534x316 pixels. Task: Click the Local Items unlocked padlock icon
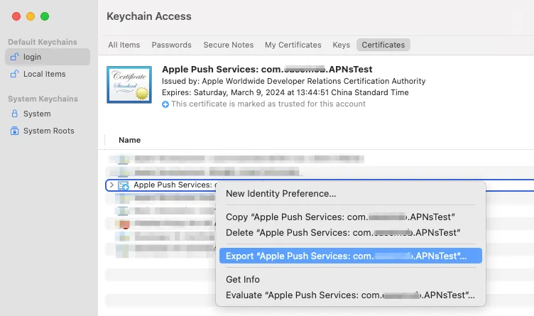pyautogui.click(x=14, y=74)
